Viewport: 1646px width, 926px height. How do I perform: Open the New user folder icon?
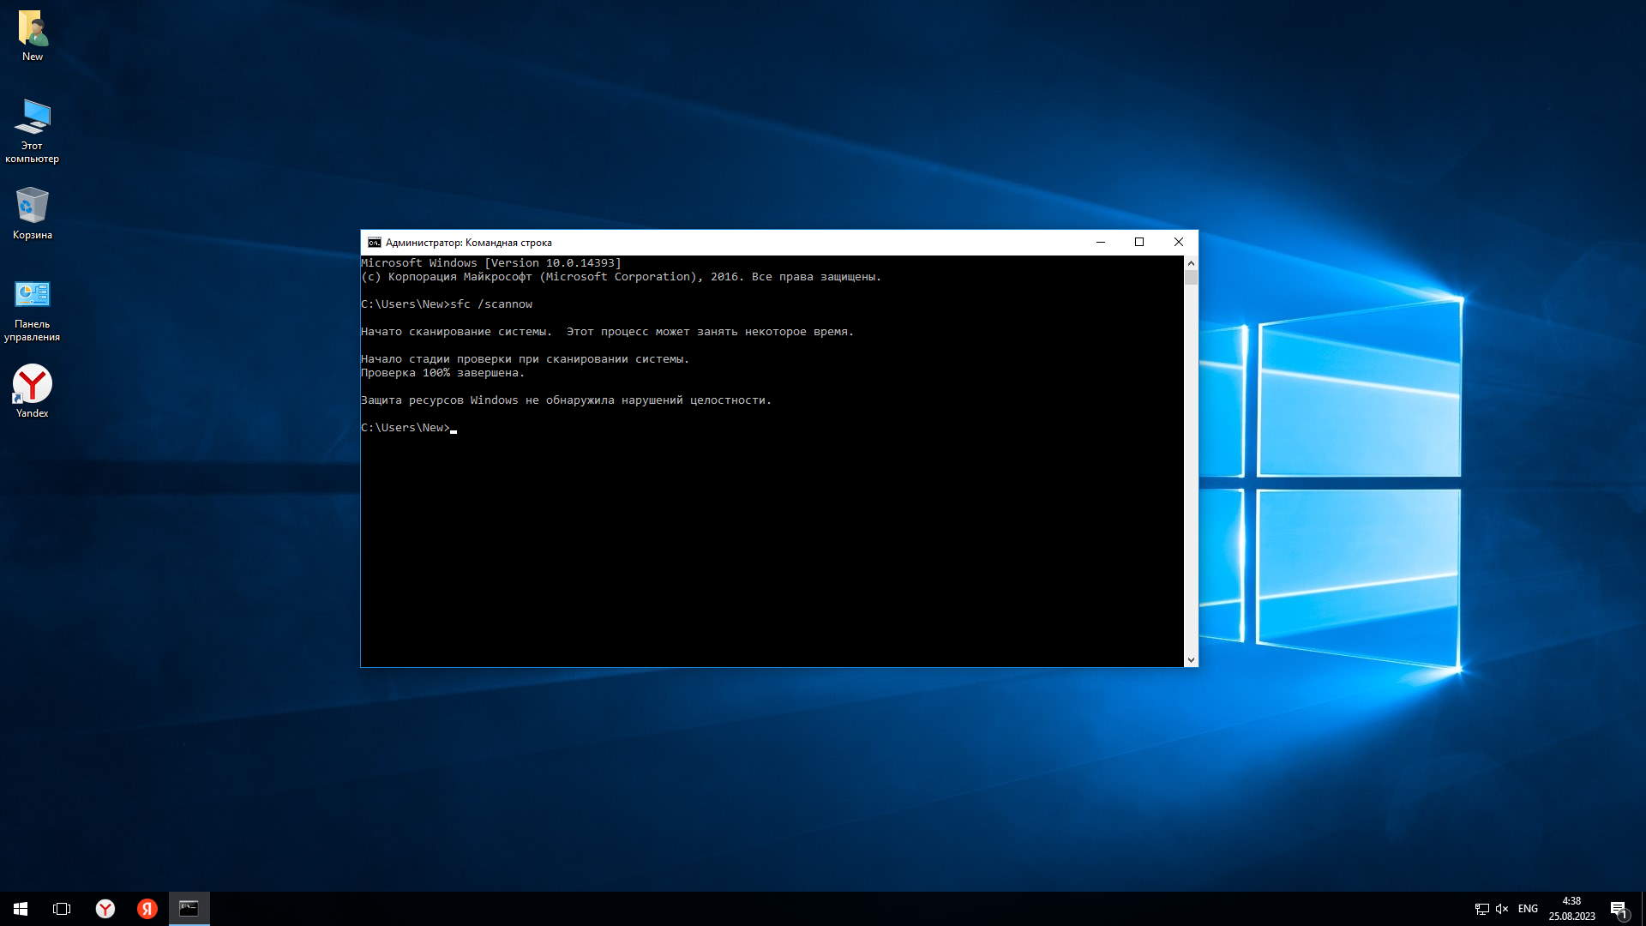33,29
